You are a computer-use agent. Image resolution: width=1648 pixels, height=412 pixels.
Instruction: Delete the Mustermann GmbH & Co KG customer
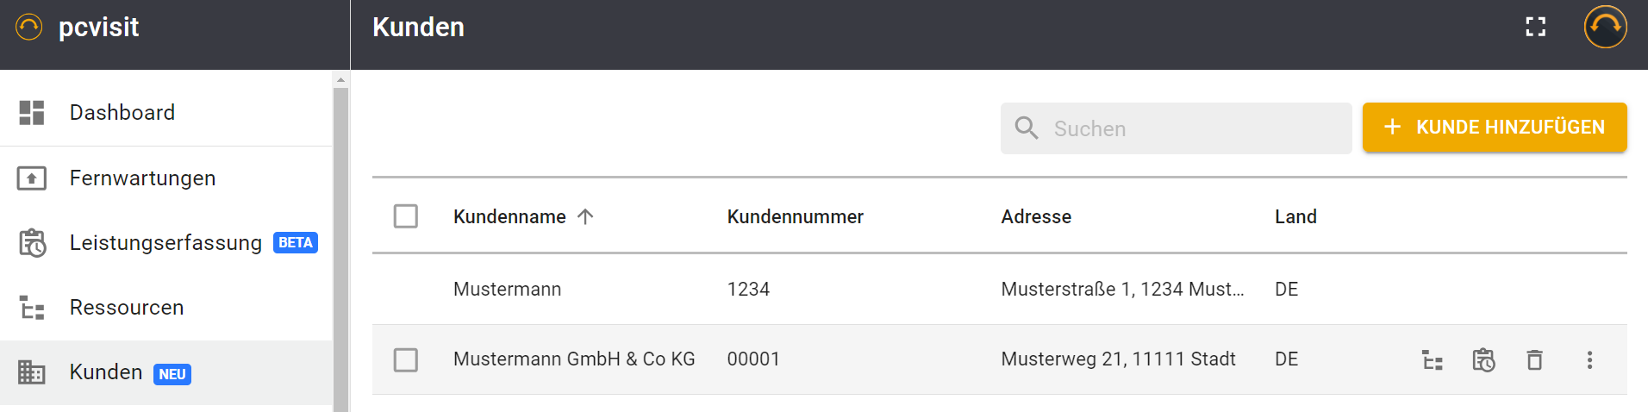pos(1534,360)
